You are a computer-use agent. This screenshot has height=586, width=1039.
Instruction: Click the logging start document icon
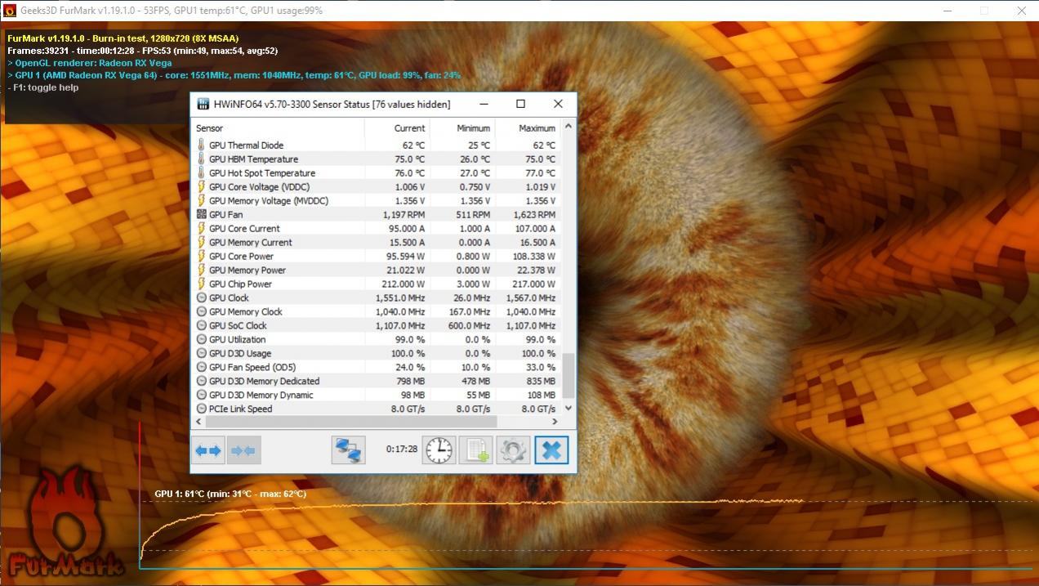click(476, 450)
